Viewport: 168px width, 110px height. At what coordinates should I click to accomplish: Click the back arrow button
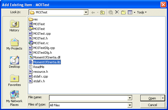tap(93, 13)
